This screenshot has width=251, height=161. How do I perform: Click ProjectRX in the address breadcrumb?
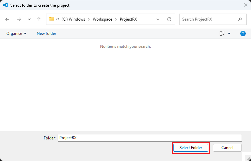128,19
